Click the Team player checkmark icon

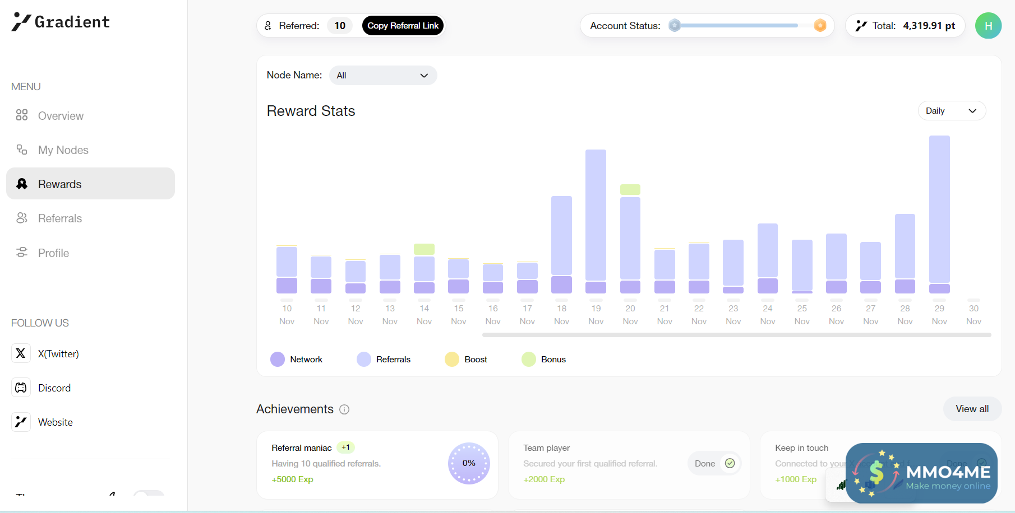730,463
